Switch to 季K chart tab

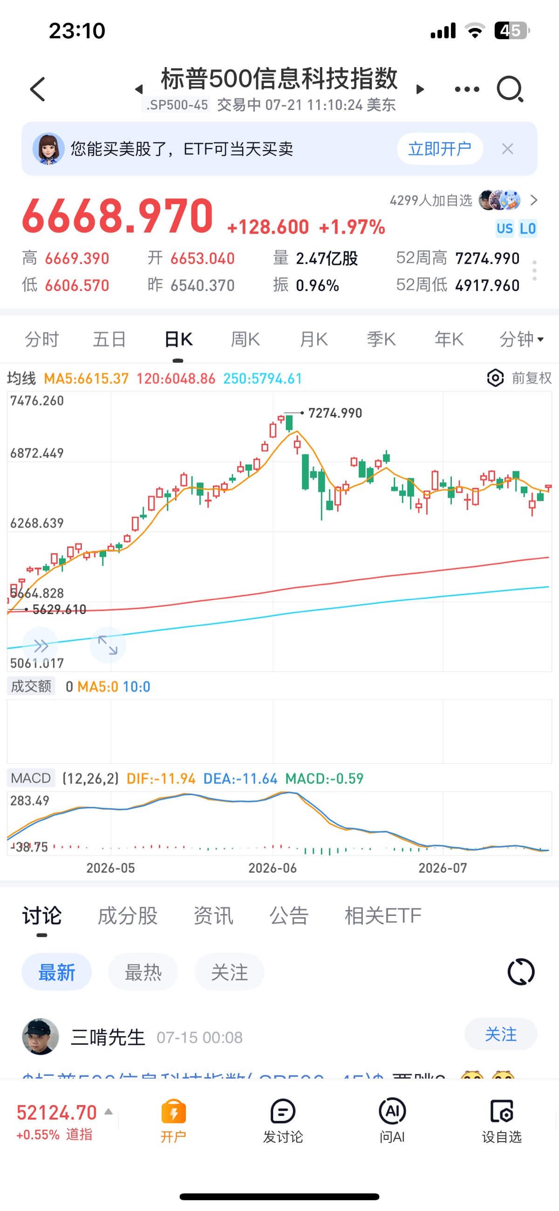point(381,339)
